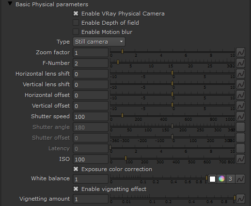This screenshot has height=206, width=251.
Task: Click the white White balance color swatch
Action: (212, 179)
